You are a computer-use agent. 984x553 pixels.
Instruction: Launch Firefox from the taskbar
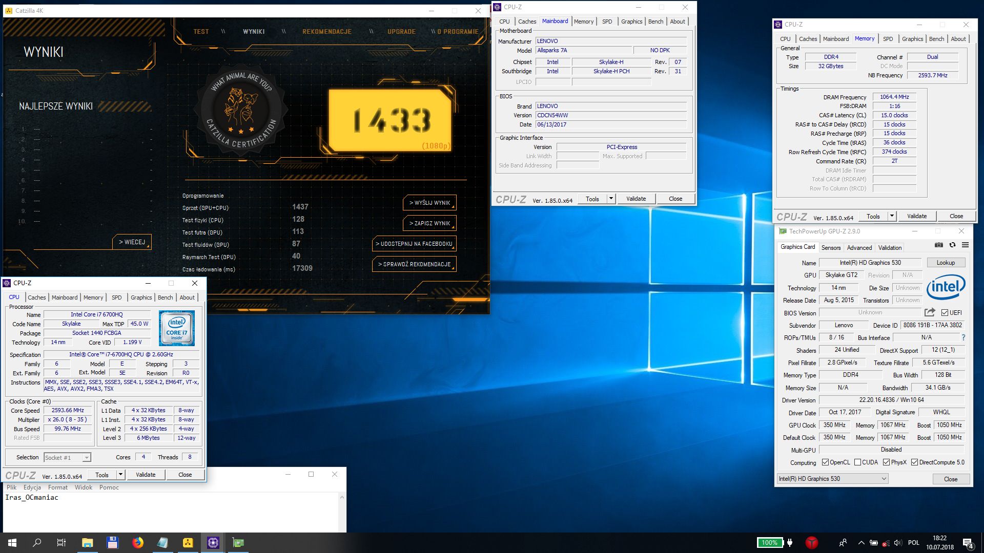click(x=137, y=543)
